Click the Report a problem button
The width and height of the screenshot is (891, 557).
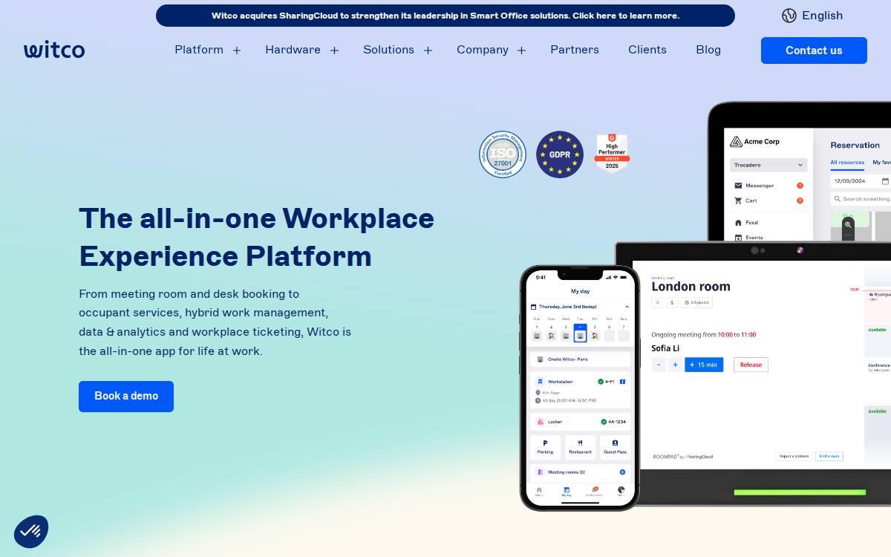pyautogui.click(x=794, y=457)
